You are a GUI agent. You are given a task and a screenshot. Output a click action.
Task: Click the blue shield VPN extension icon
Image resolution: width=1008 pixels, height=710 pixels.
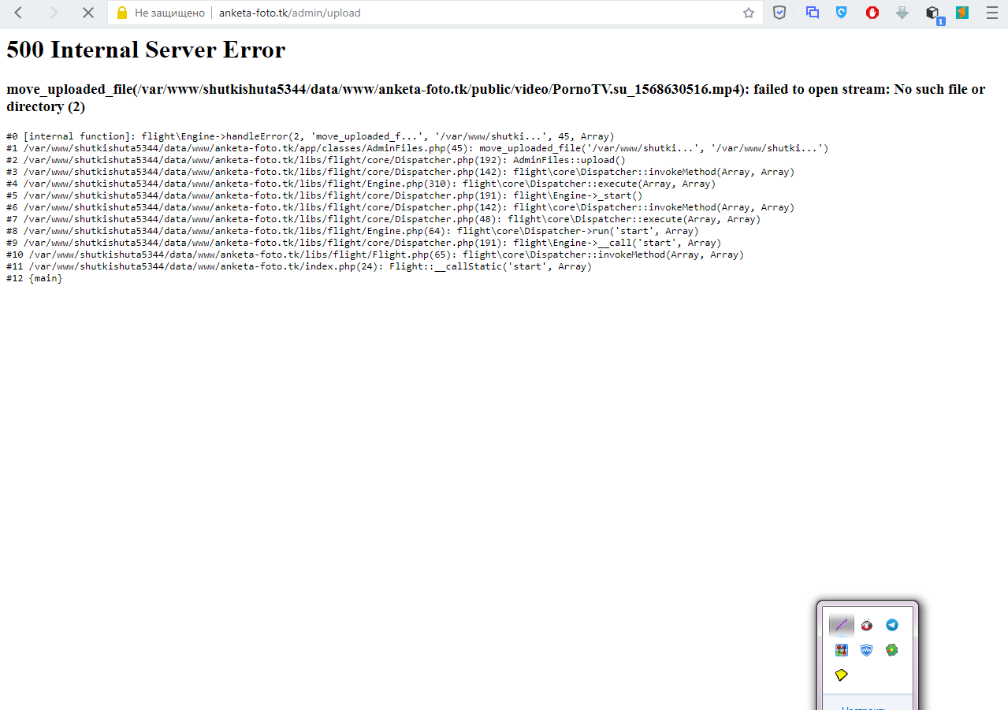[x=842, y=13]
